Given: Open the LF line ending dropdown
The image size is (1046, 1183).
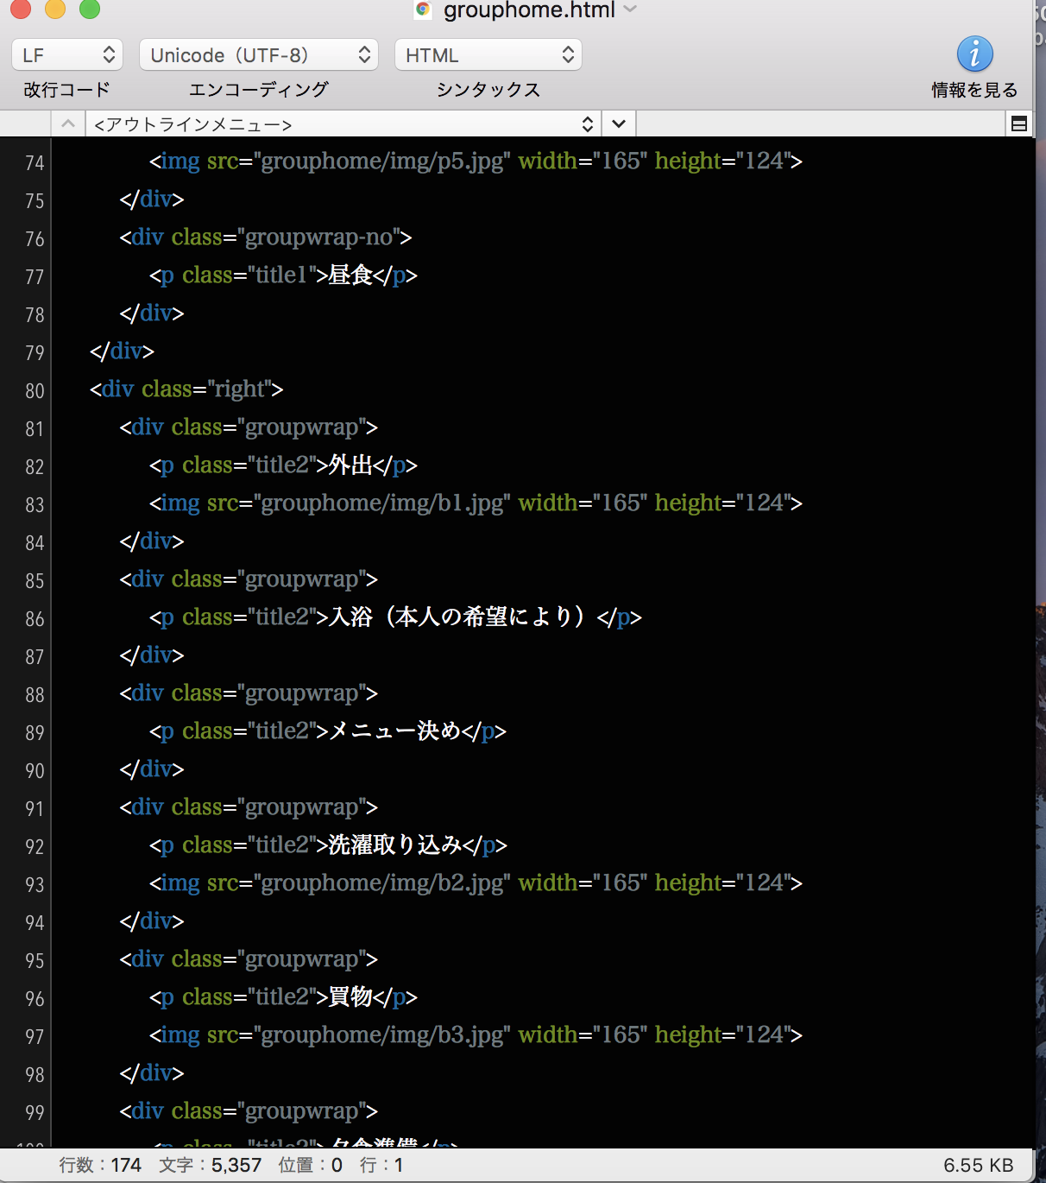Looking at the screenshot, I should click(x=67, y=55).
